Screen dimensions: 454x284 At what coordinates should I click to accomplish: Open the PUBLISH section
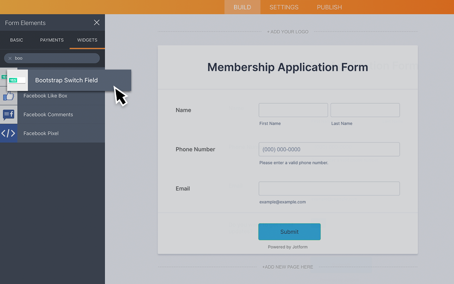point(329,7)
